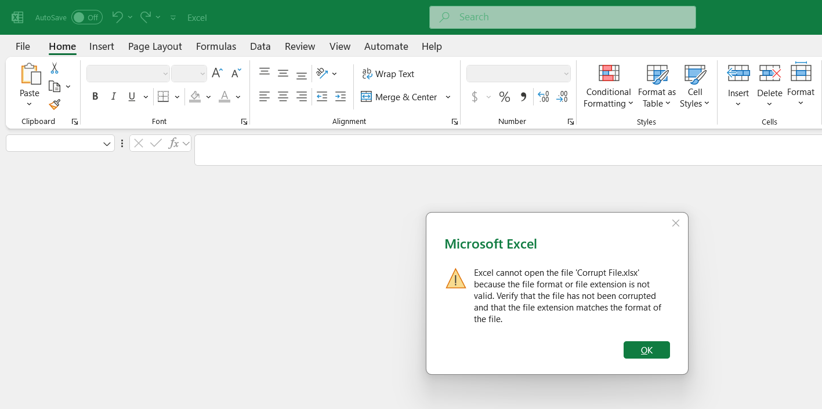
Task: Switch to the Review tab
Action: coord(300,46)
